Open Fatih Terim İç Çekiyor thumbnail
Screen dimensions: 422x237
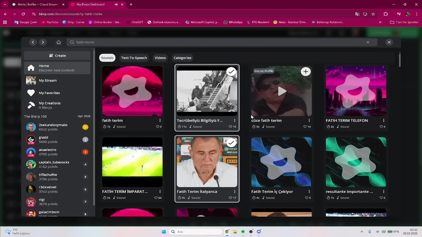tap(281, 162)
